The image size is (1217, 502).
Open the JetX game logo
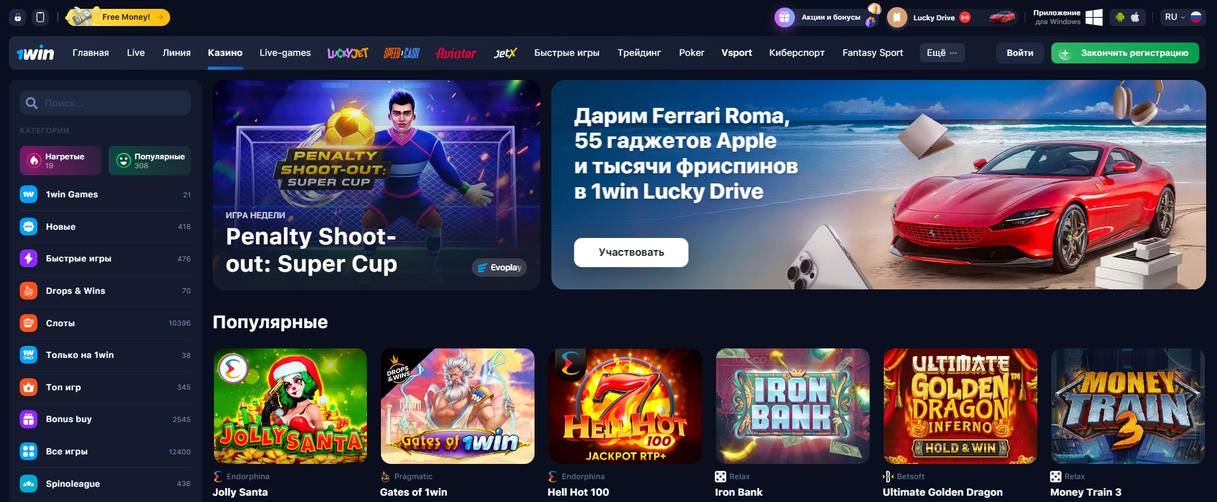505,53
